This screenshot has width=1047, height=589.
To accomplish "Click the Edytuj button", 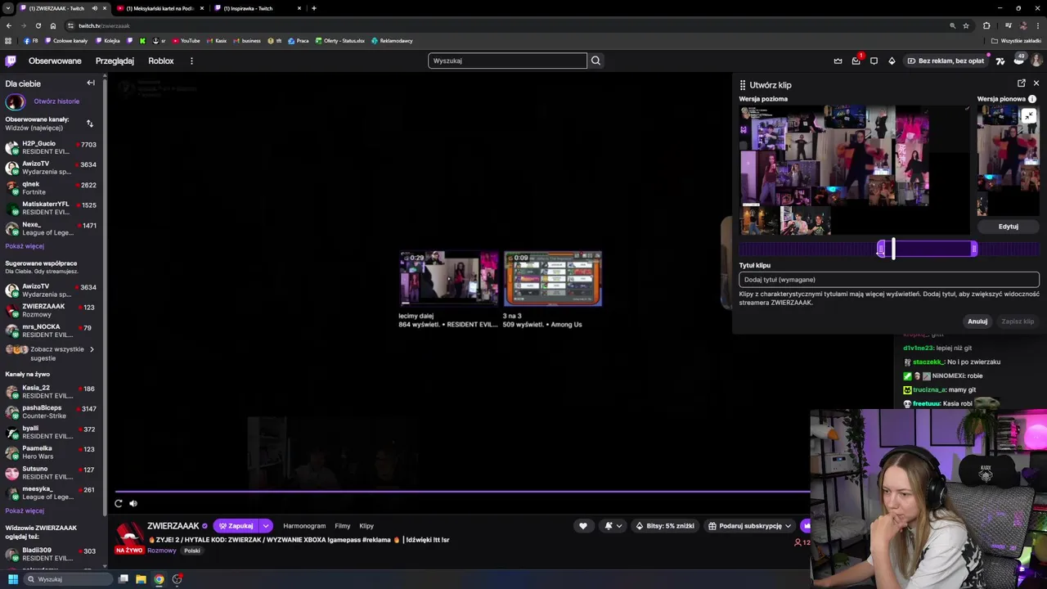I will (1008, 227).
